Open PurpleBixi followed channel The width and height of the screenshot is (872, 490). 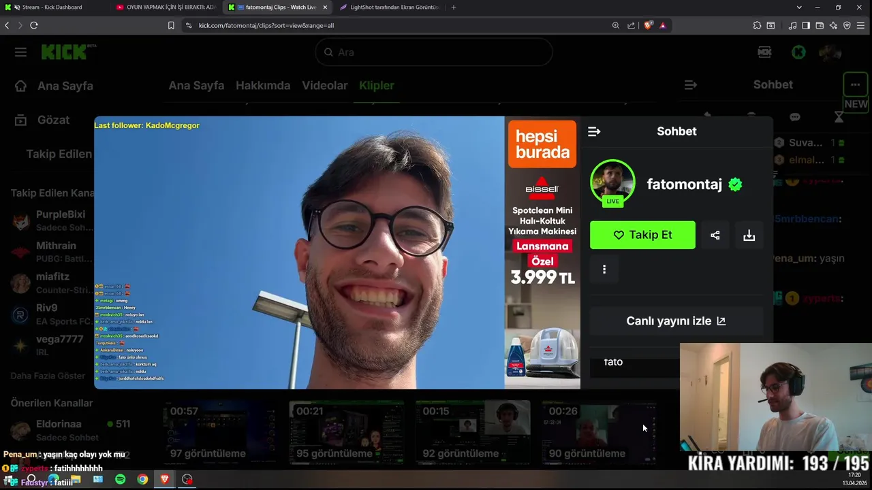[52, 220]
